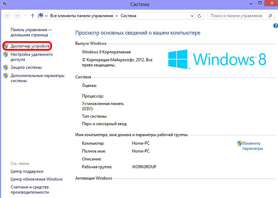
Task: Open Защита системы link
Action: (26, 67)
